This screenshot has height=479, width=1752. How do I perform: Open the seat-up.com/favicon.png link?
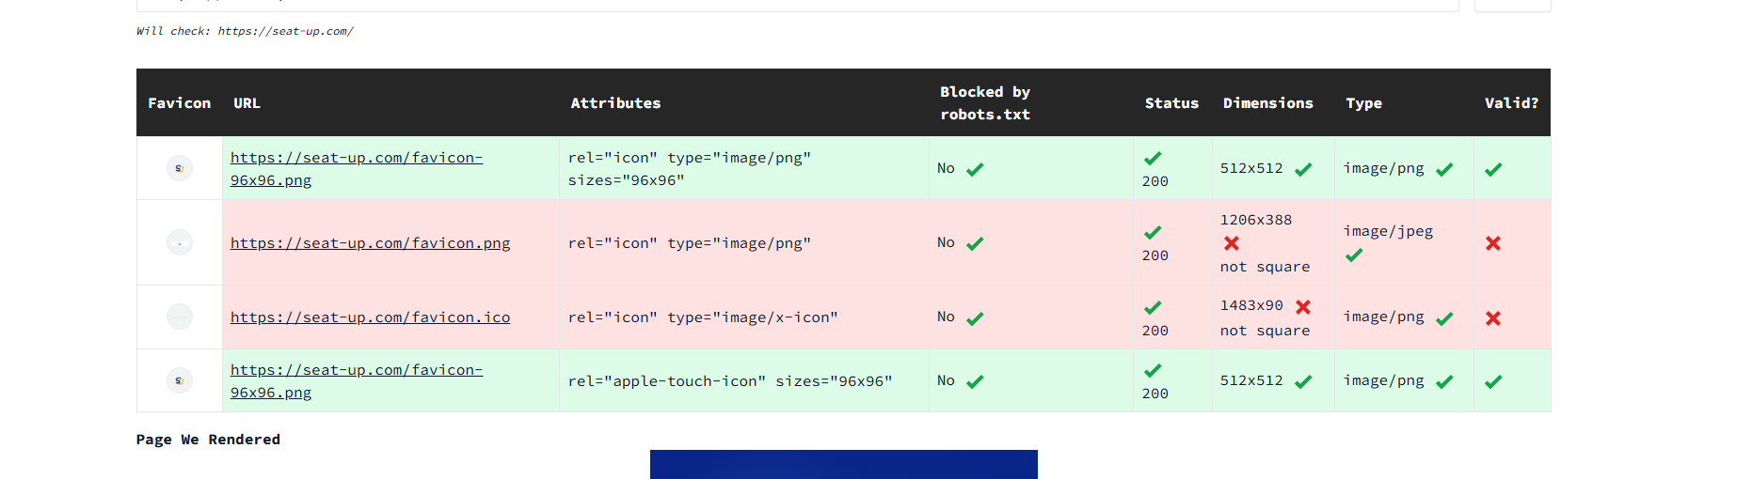[371, 243]
